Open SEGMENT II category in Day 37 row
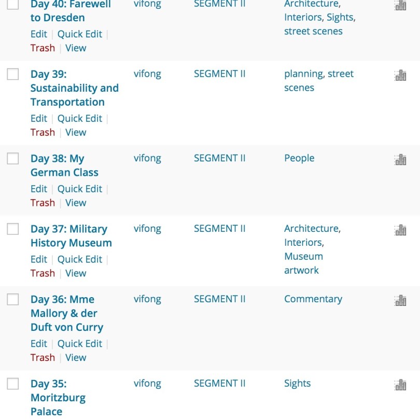 [x=219, y=229]
